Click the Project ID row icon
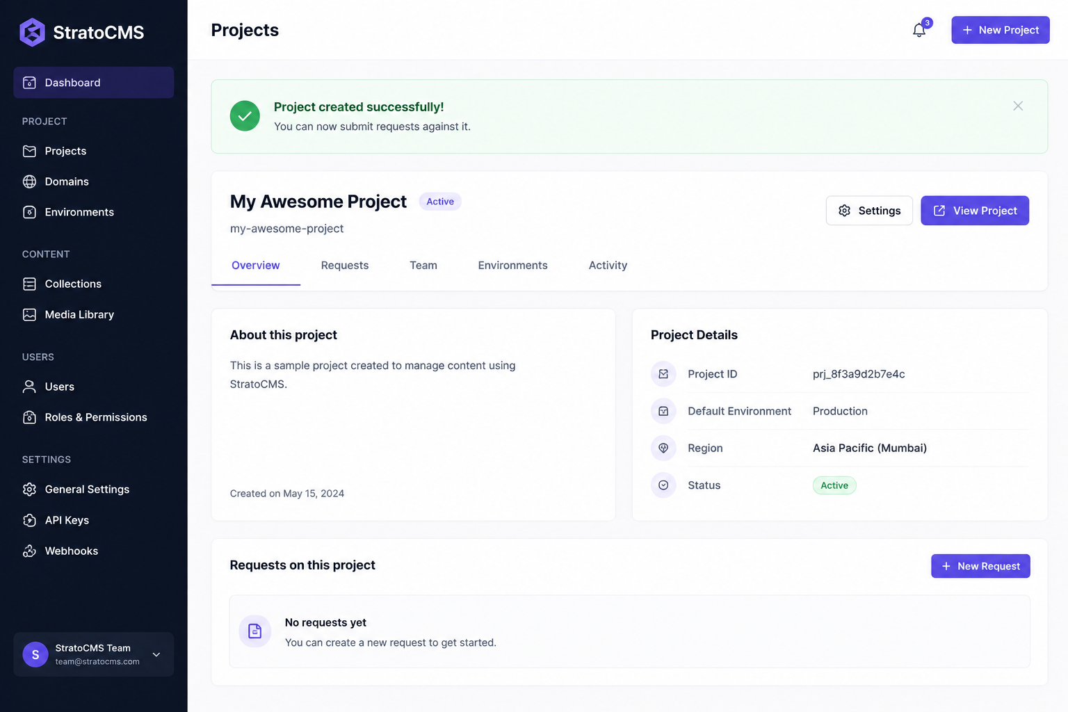The width and height of the screenshot is (1068, 712). 663,374
